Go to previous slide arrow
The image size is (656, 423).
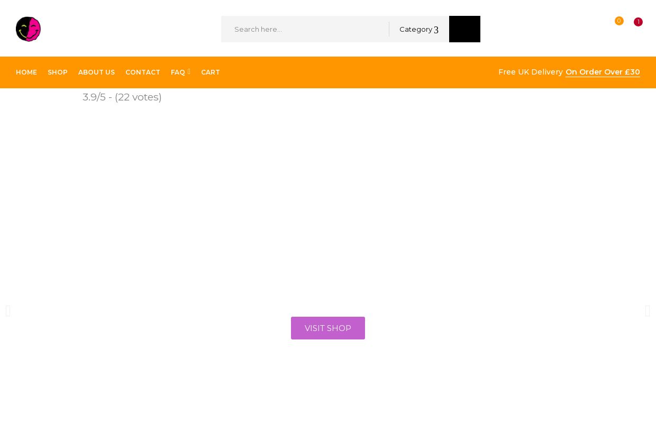(x=8, y=311)
